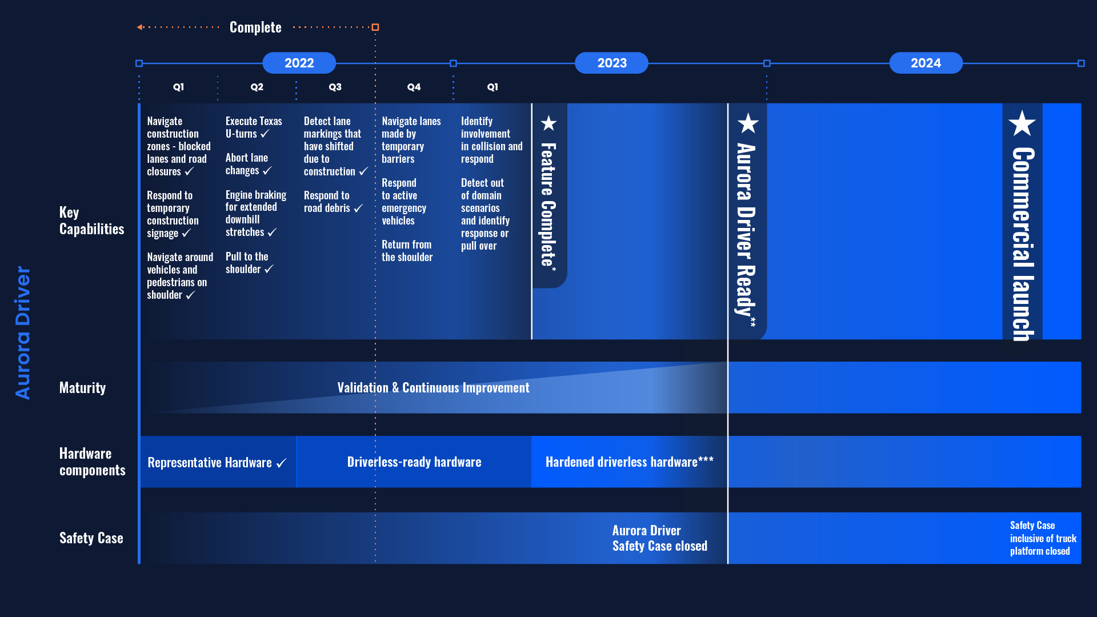Viewport: 1097px width, 617px height.
Task: Click the square marker between 2022 and 2023
Action: pyautogui.click(x=453, y=63)
